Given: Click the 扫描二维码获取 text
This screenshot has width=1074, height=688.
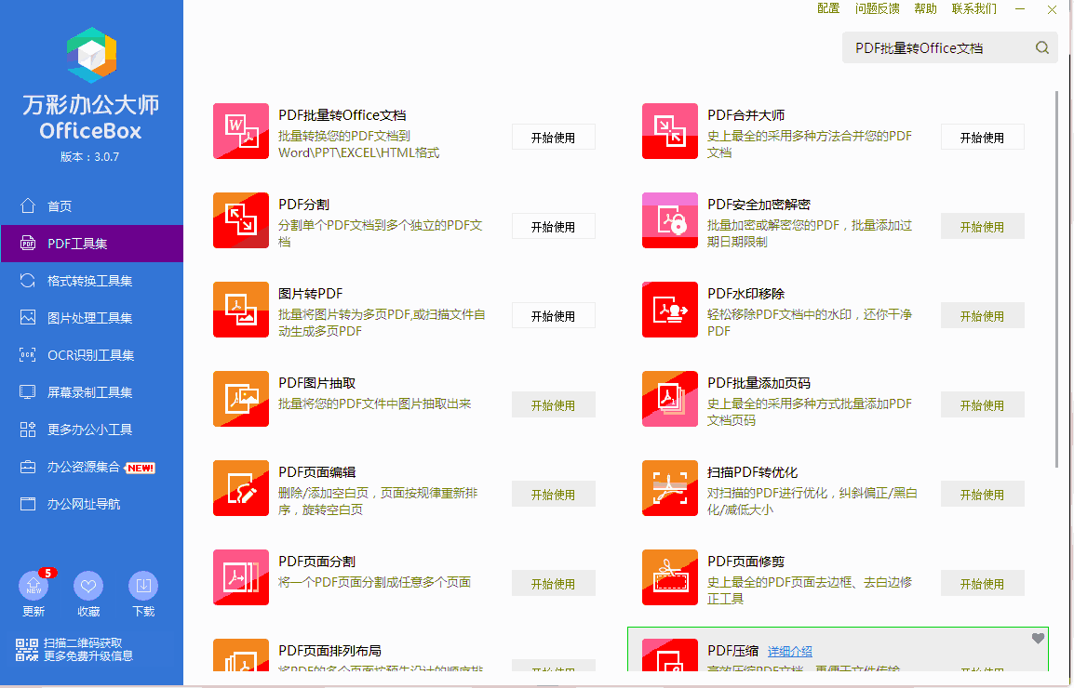Looking at the screenshot, I should point(83,642).
